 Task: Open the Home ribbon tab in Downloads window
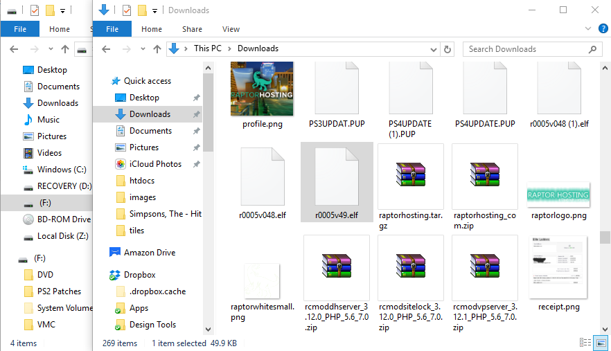click(152, 29)
